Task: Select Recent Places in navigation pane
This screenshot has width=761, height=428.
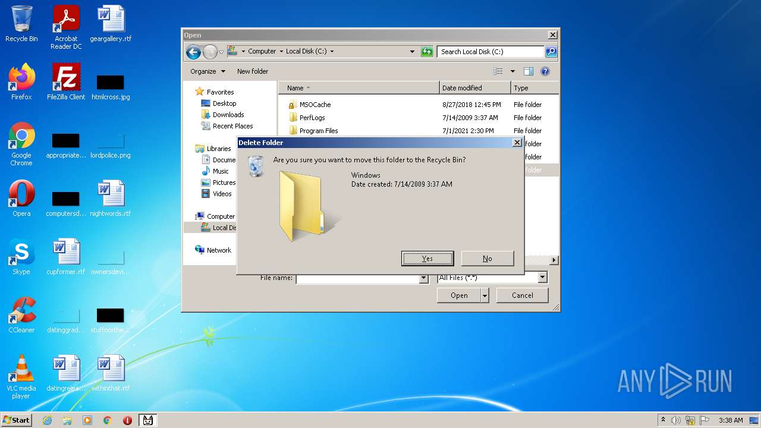Action: click(232, 126)
